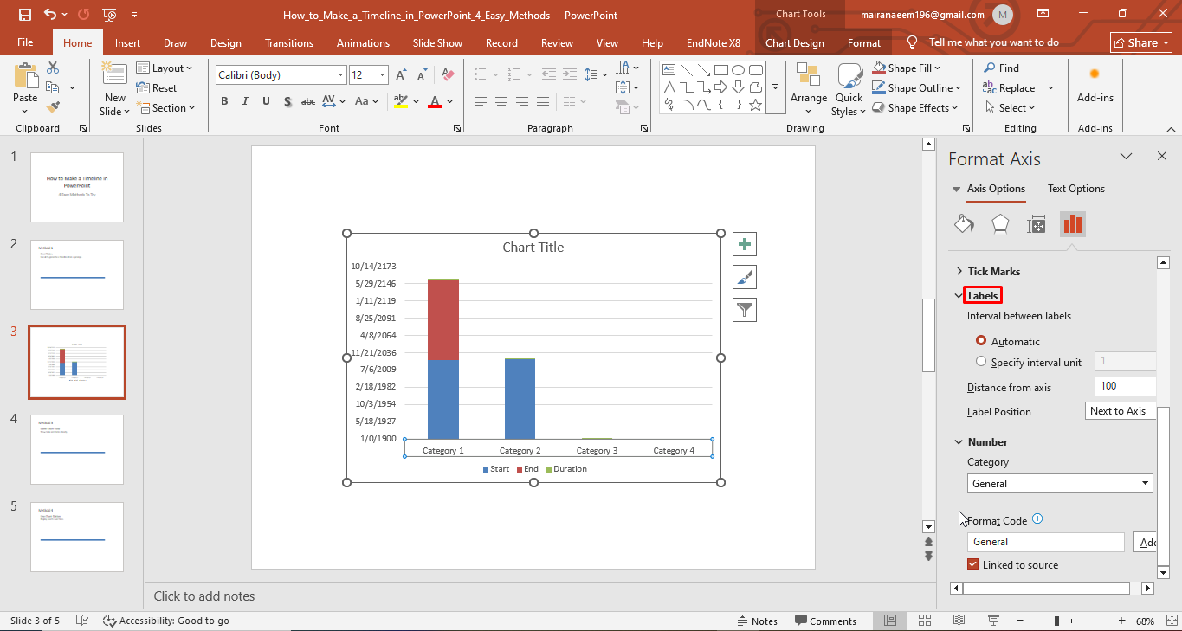Center-align the paragraph text
This screenshot has width=1182, height=631.
(501, 101)
